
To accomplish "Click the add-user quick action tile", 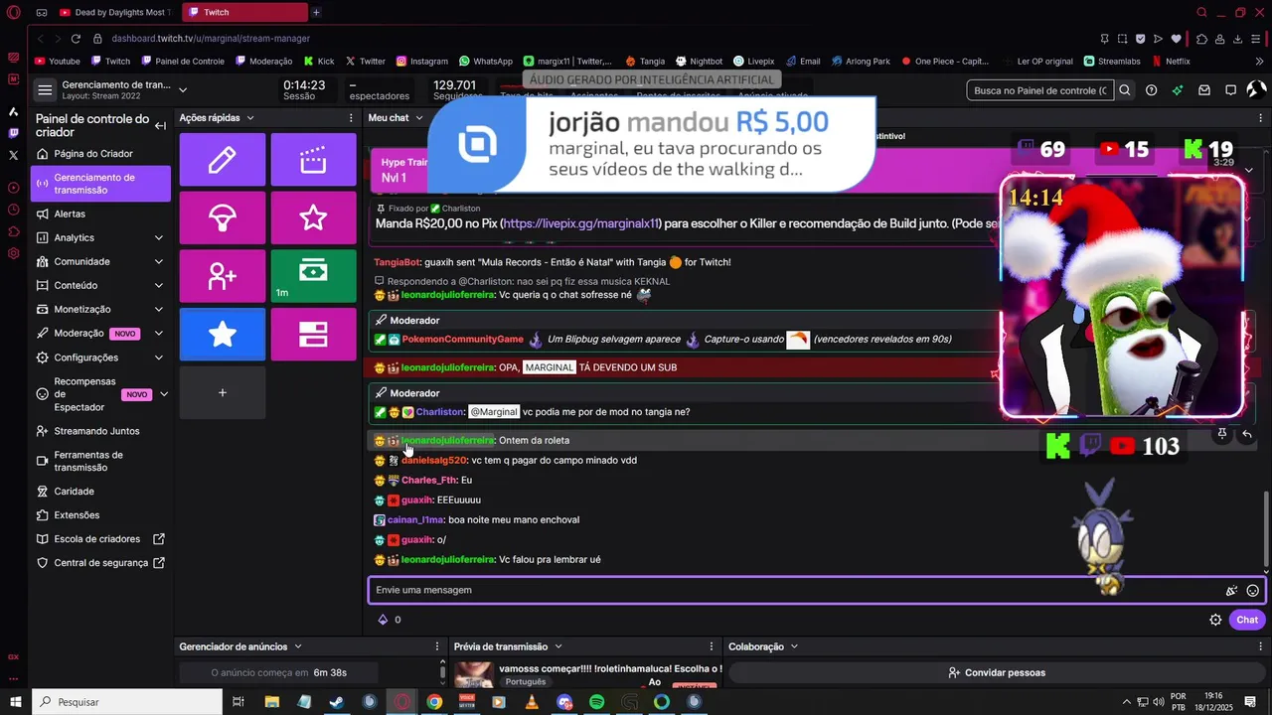I will click(x=222, y=276).
